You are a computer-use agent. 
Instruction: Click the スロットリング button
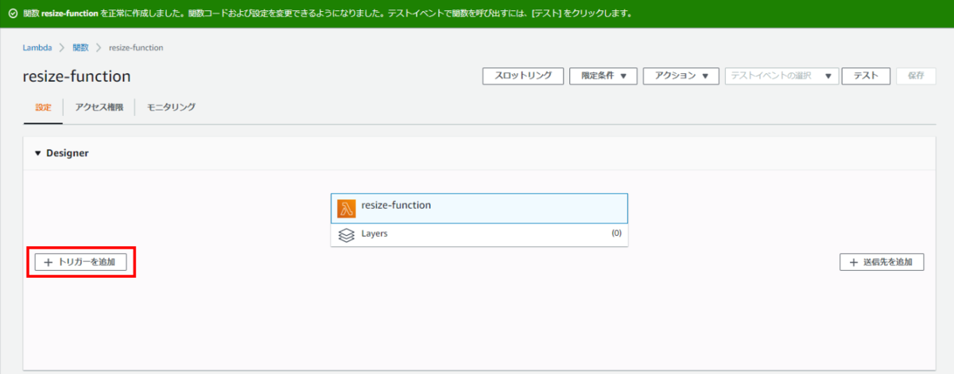(x=523, y=75)
